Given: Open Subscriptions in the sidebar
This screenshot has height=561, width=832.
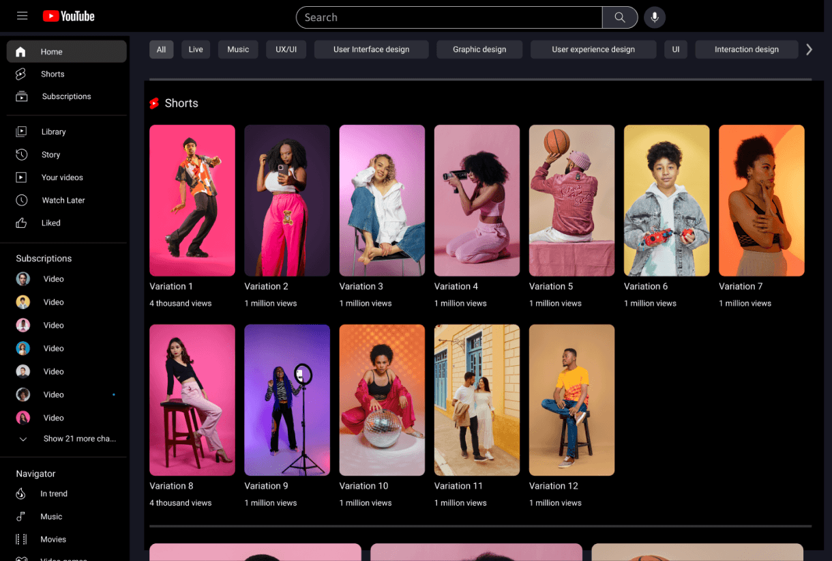Looking at the screenshot, I should click(66, 96).
